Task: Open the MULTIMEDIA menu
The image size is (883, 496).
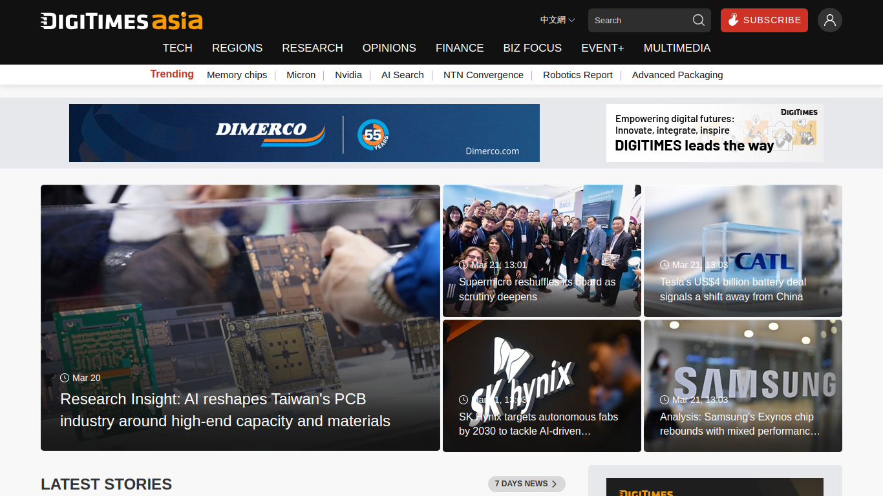Action: (677, 48)
